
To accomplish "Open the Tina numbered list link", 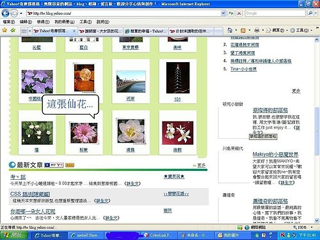I will pos(243,69).
